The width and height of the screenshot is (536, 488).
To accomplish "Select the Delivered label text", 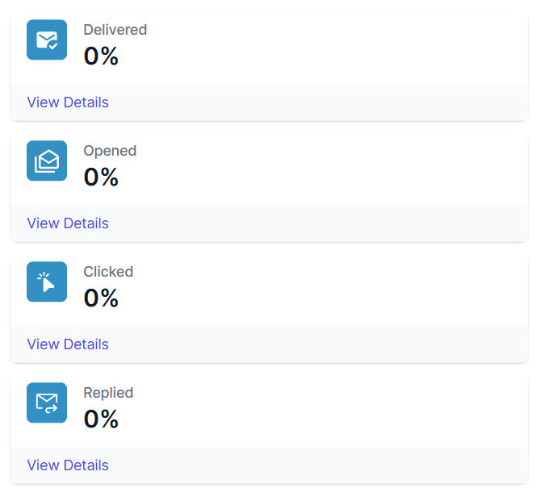I will pos(115,30).
